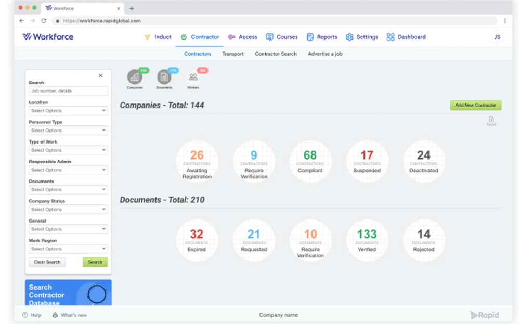Click the Companies icon with 144 badge

click(x=135, y=77)
